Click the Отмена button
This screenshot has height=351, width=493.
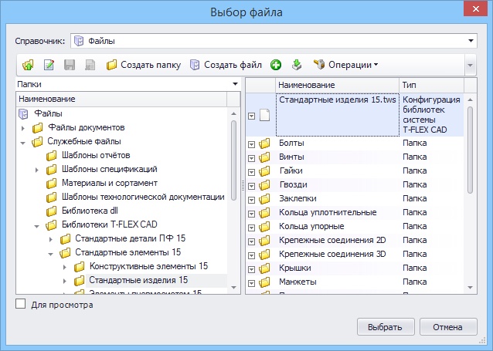coord(448,327)
